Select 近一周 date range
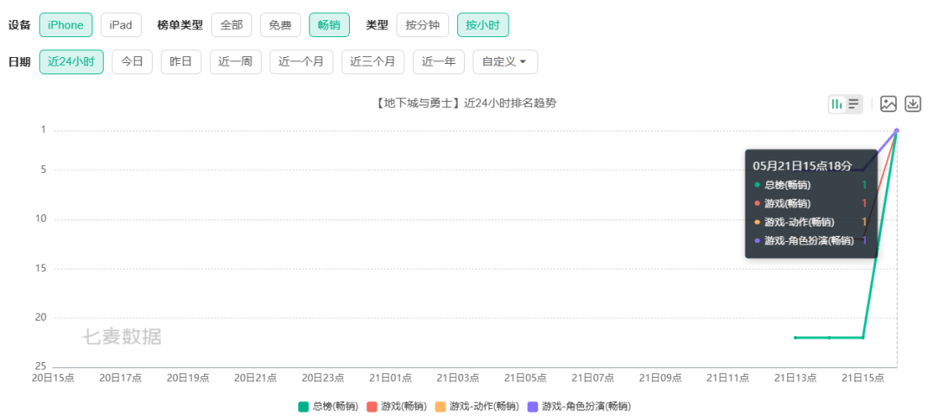 click(236, 62)
